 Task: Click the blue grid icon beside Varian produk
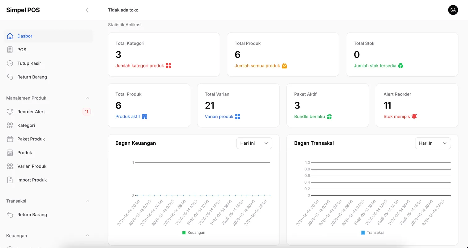pyautogui.click(x=238, y=117)
